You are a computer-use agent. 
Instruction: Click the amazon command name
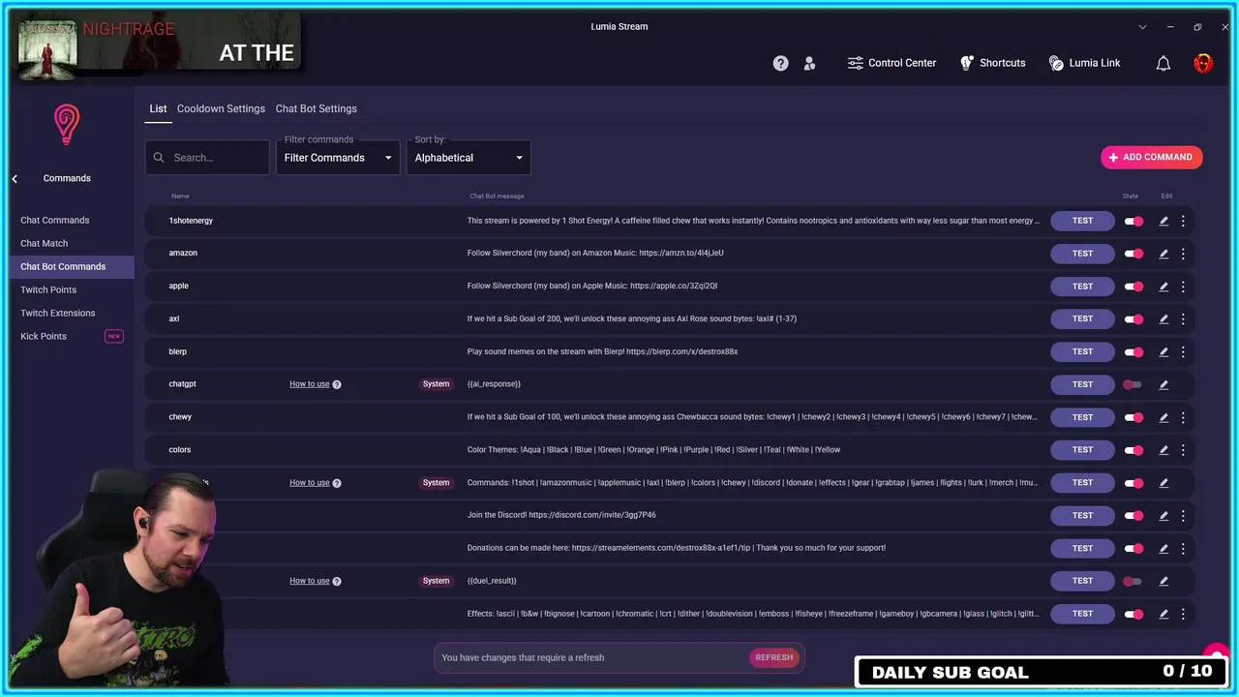tap(183, 253)
